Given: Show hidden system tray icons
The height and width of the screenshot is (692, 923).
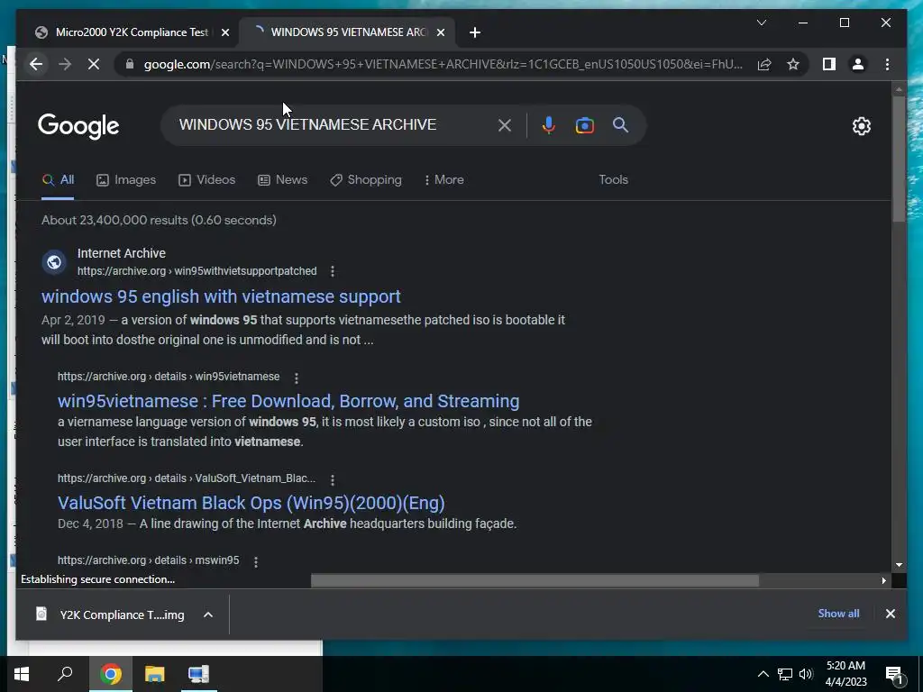Looking at the screenshot, I should 763,674.
